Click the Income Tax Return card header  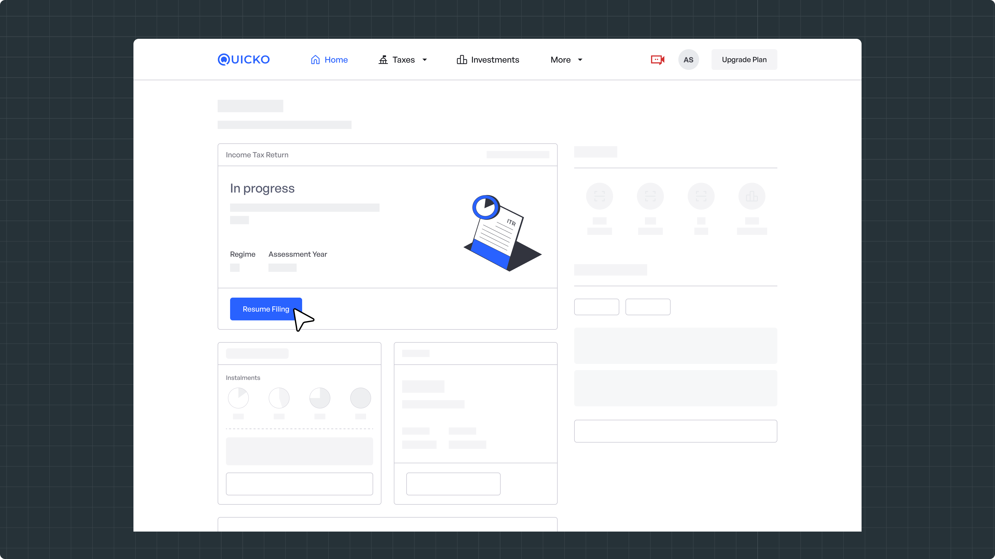(x=257, y=155)
